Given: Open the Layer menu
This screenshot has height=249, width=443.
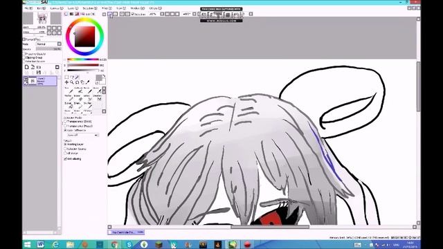Looking at the screenshot, I should coord(73,8).
